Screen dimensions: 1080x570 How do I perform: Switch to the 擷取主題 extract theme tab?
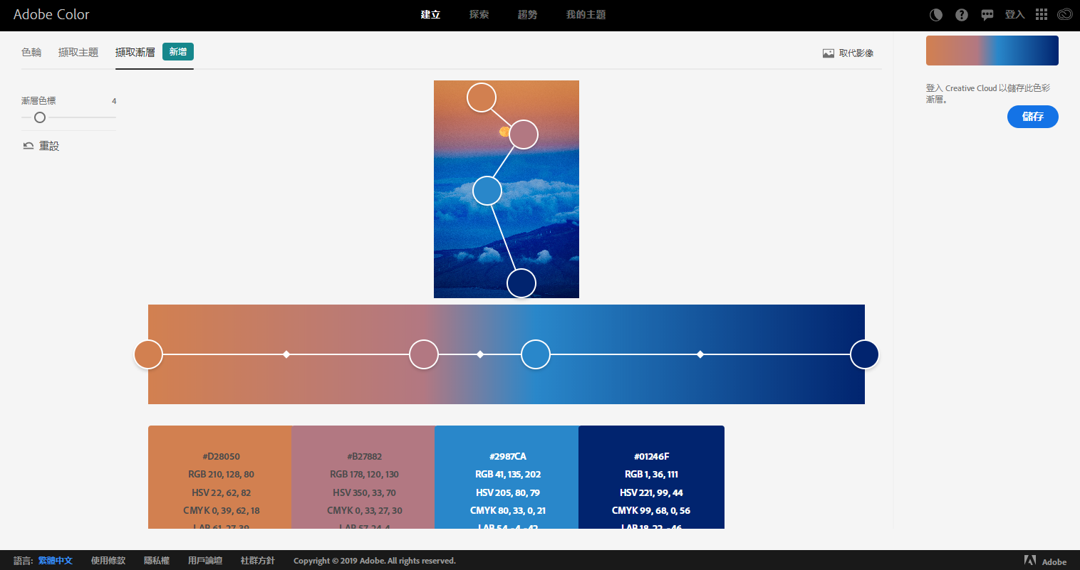(x=78, y=53)
